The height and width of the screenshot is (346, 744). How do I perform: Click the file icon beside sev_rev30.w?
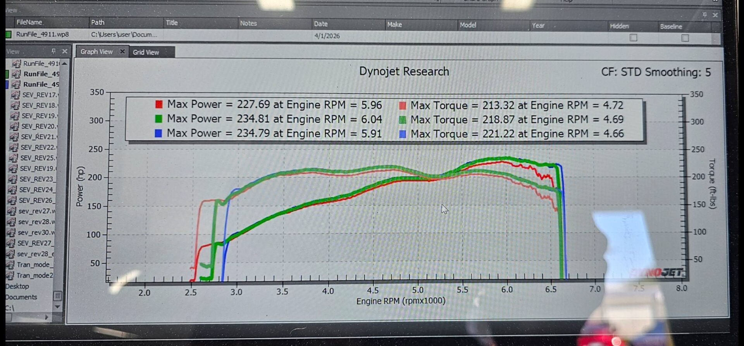[11, 232]
